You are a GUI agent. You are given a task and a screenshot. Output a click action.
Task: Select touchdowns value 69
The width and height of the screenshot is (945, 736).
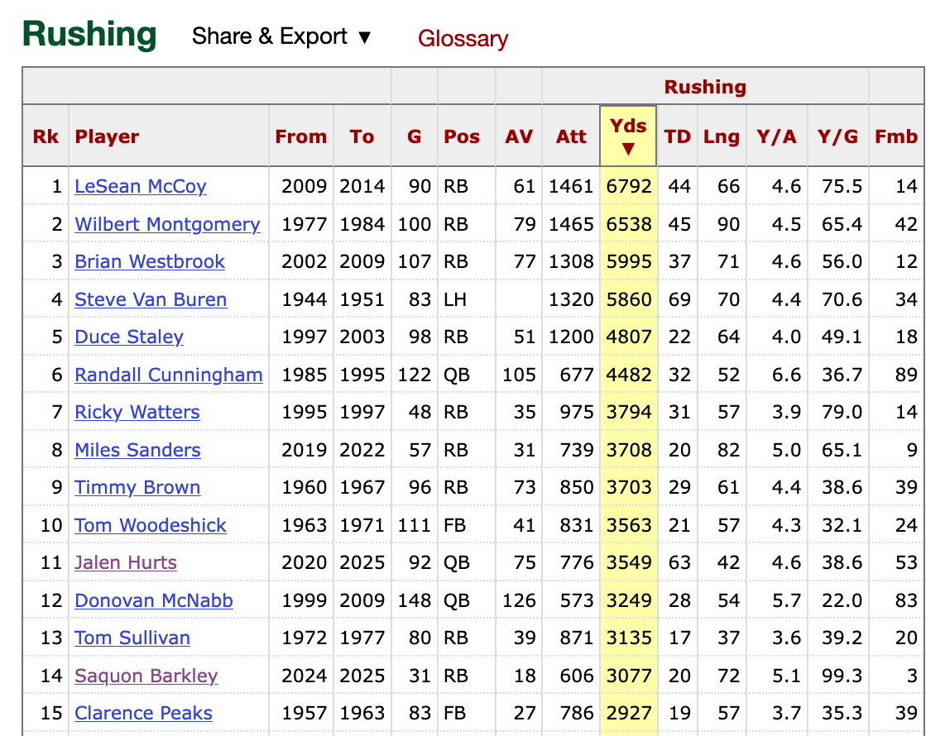click(679, 299)
